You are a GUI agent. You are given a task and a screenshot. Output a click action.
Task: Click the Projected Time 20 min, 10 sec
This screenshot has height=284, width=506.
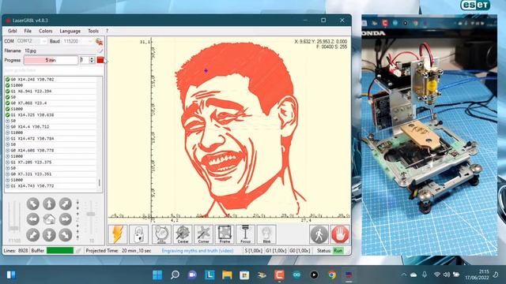click(119, 251)
